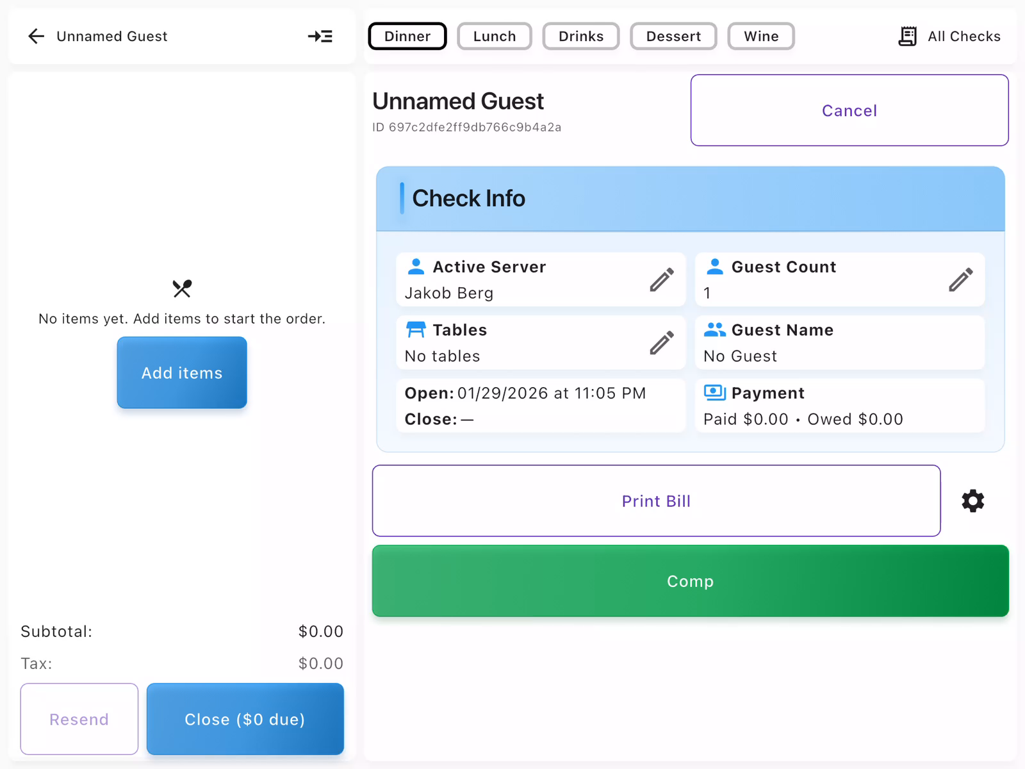1025x769 pixels.
Task: Edit the Active Server with pencil icon
Action: tap(662, 279)
